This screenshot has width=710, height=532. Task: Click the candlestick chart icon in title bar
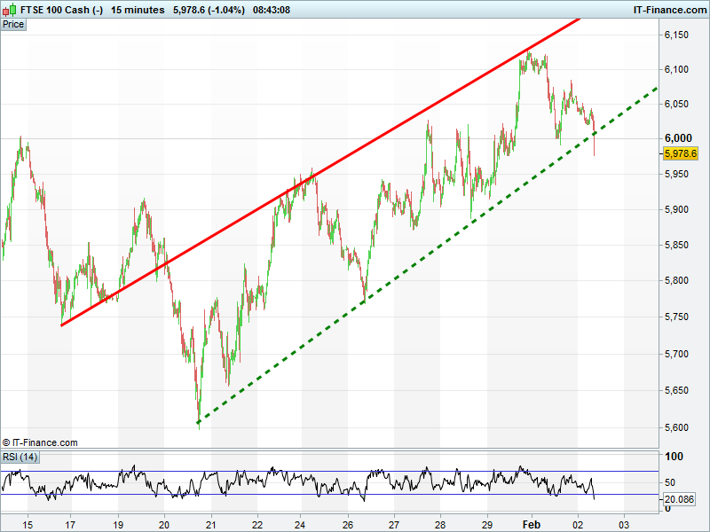tap(10, 9)
